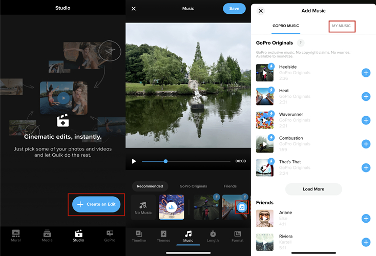Play the sample video in Studio illustration

click(x=64, y=98)
